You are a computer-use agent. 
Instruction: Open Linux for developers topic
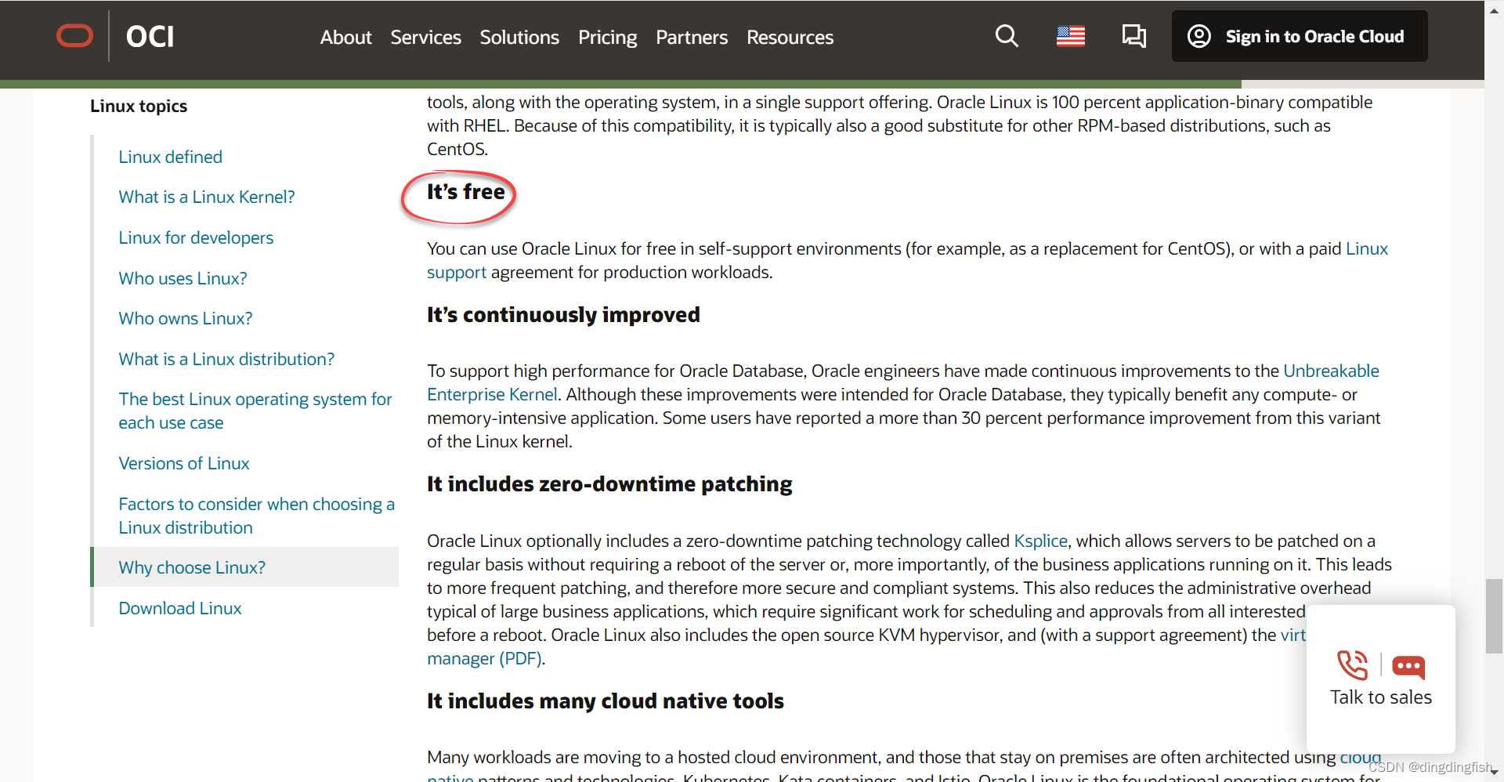coord(196,237)
